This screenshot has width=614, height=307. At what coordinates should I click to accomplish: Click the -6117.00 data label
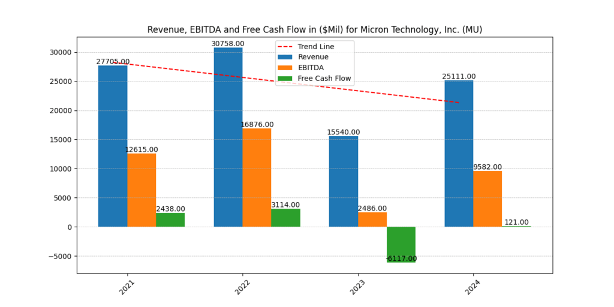(401, 258)
